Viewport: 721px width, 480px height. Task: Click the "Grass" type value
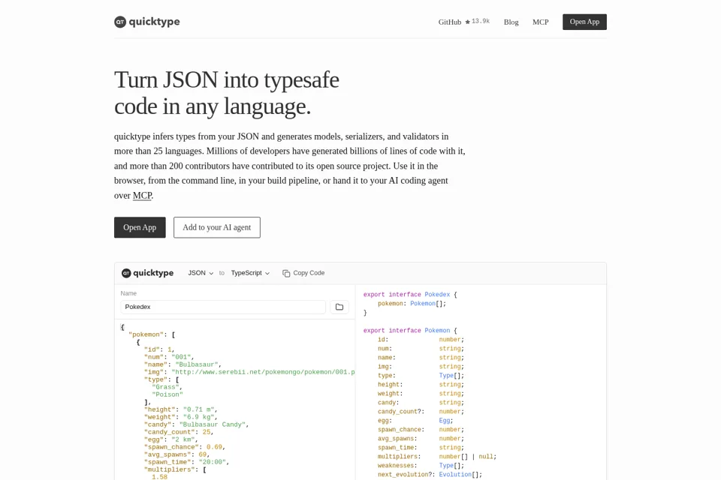(165, 387)
